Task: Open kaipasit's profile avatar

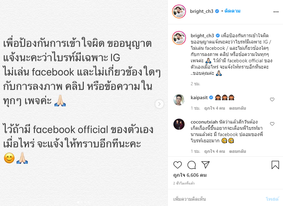Action: pyautogui.click(x=179, y=100)
